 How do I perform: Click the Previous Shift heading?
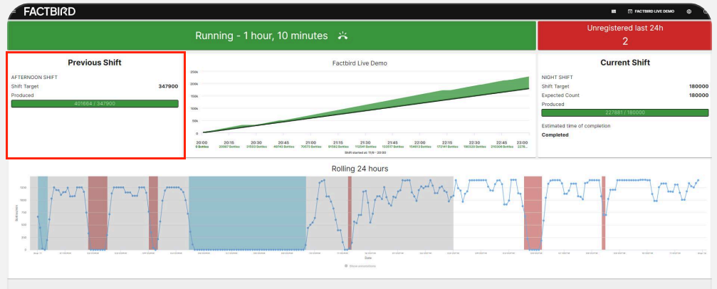tap(95, 63)
